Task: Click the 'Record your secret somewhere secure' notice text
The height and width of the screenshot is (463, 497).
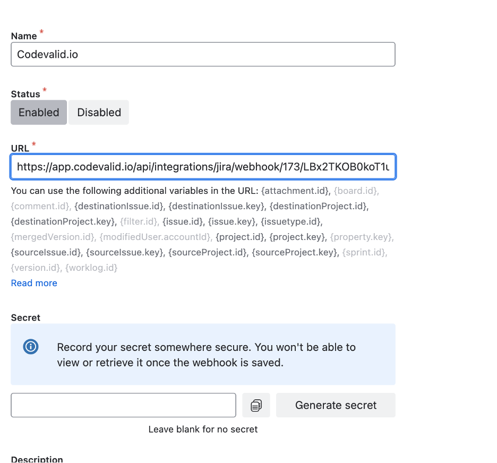Action: pyautogui.click(x=207, y=355)
